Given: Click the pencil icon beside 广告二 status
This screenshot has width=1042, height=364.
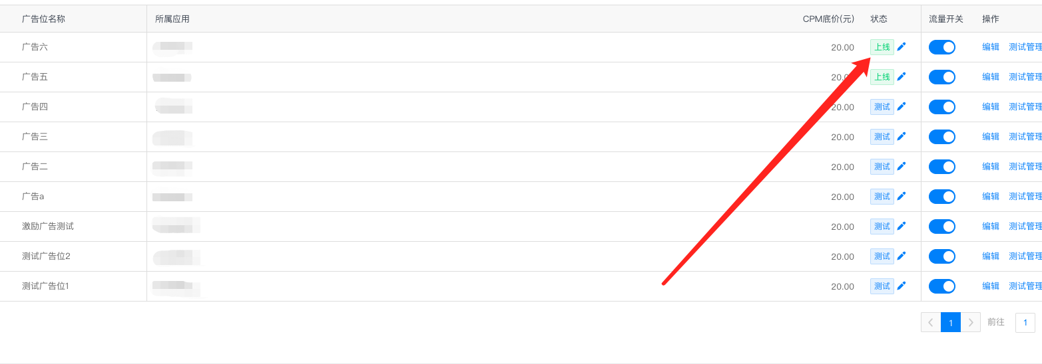Looking at the screenshot, I should click(902, 166).
